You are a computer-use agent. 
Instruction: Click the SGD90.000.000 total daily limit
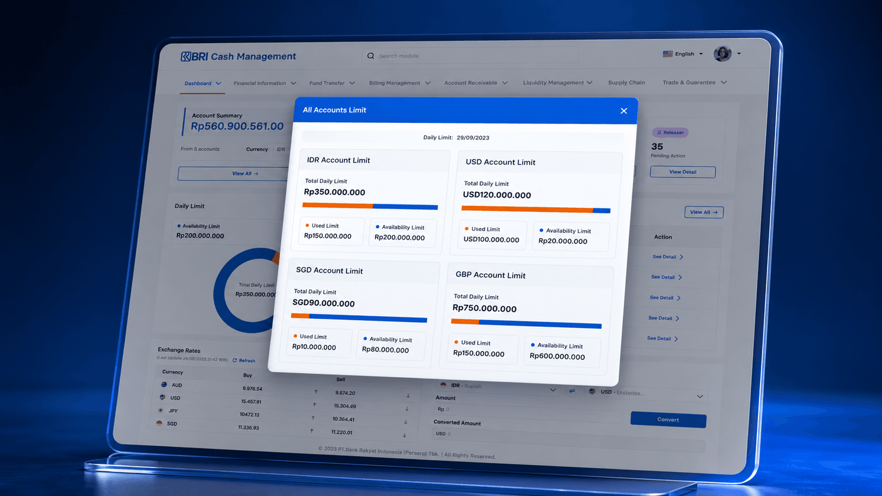pos(323,303)
